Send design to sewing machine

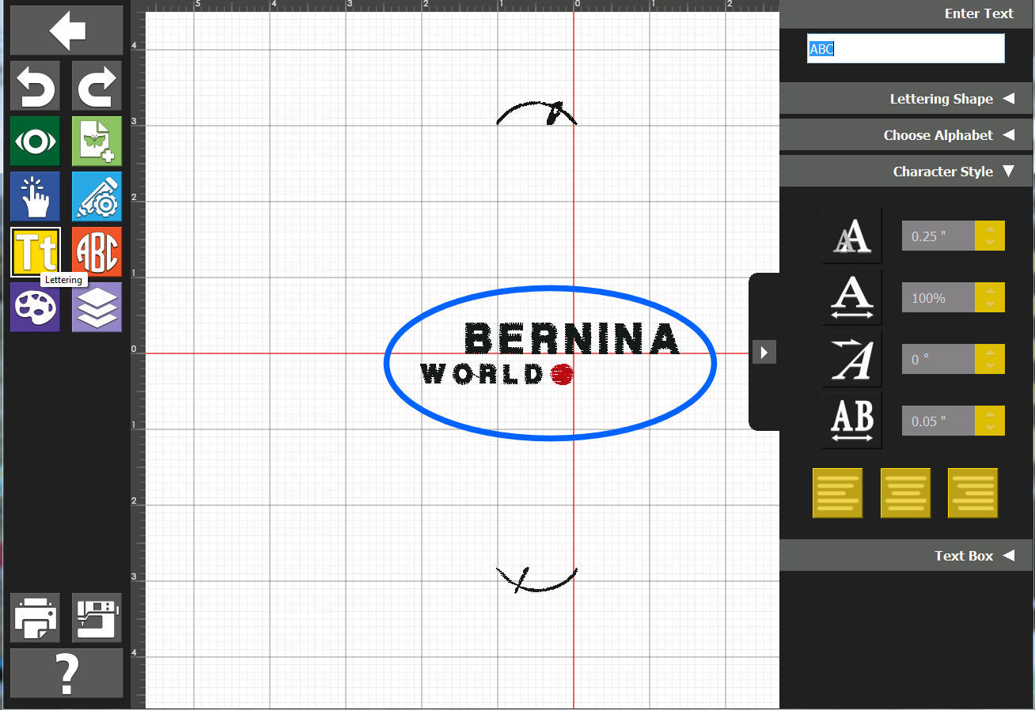pyautogui.click(x=97, y=617)
